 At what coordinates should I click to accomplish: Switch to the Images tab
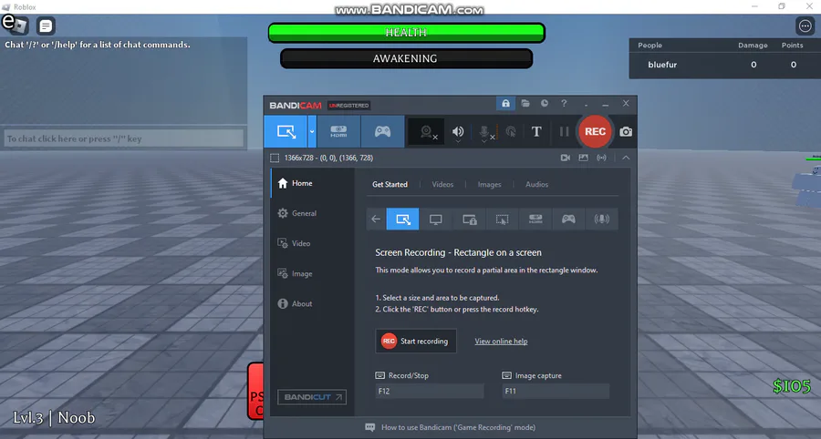click(489, 185)
